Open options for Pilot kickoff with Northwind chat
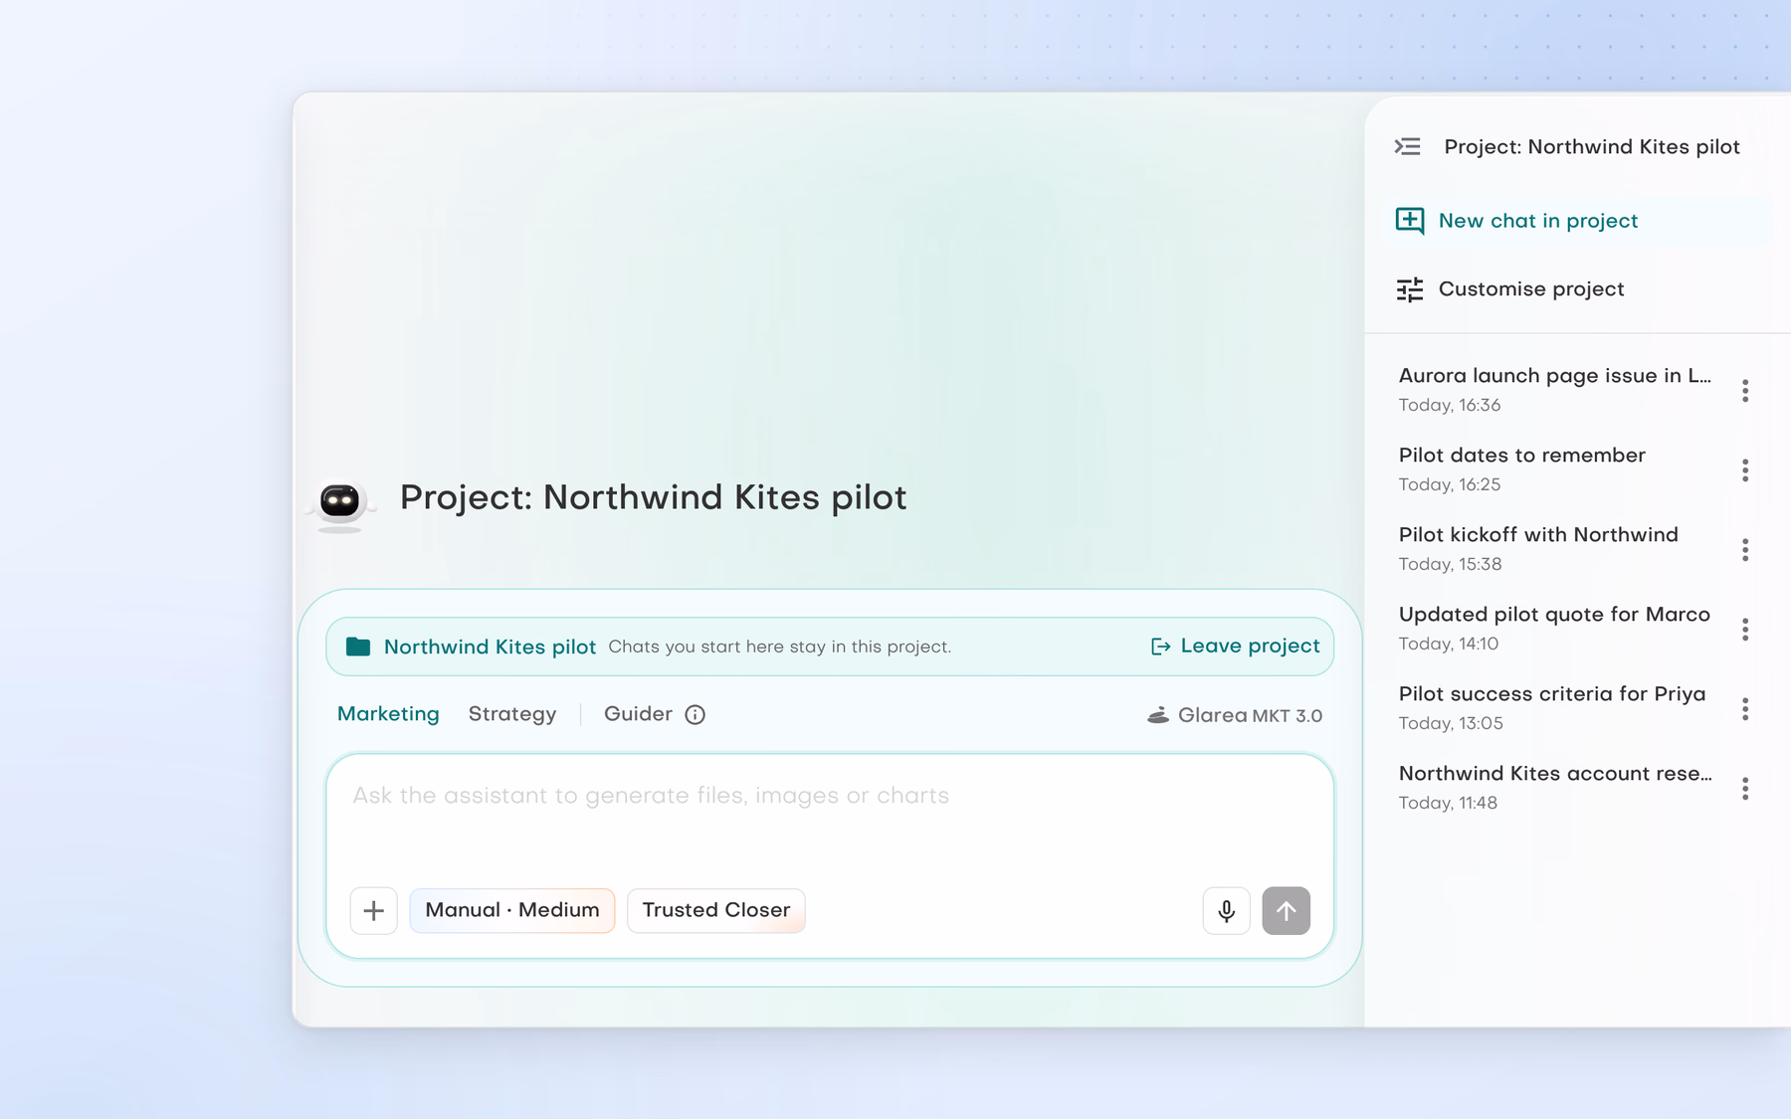Viewport: 1791px width, 1119px height. pos(1745,550)
